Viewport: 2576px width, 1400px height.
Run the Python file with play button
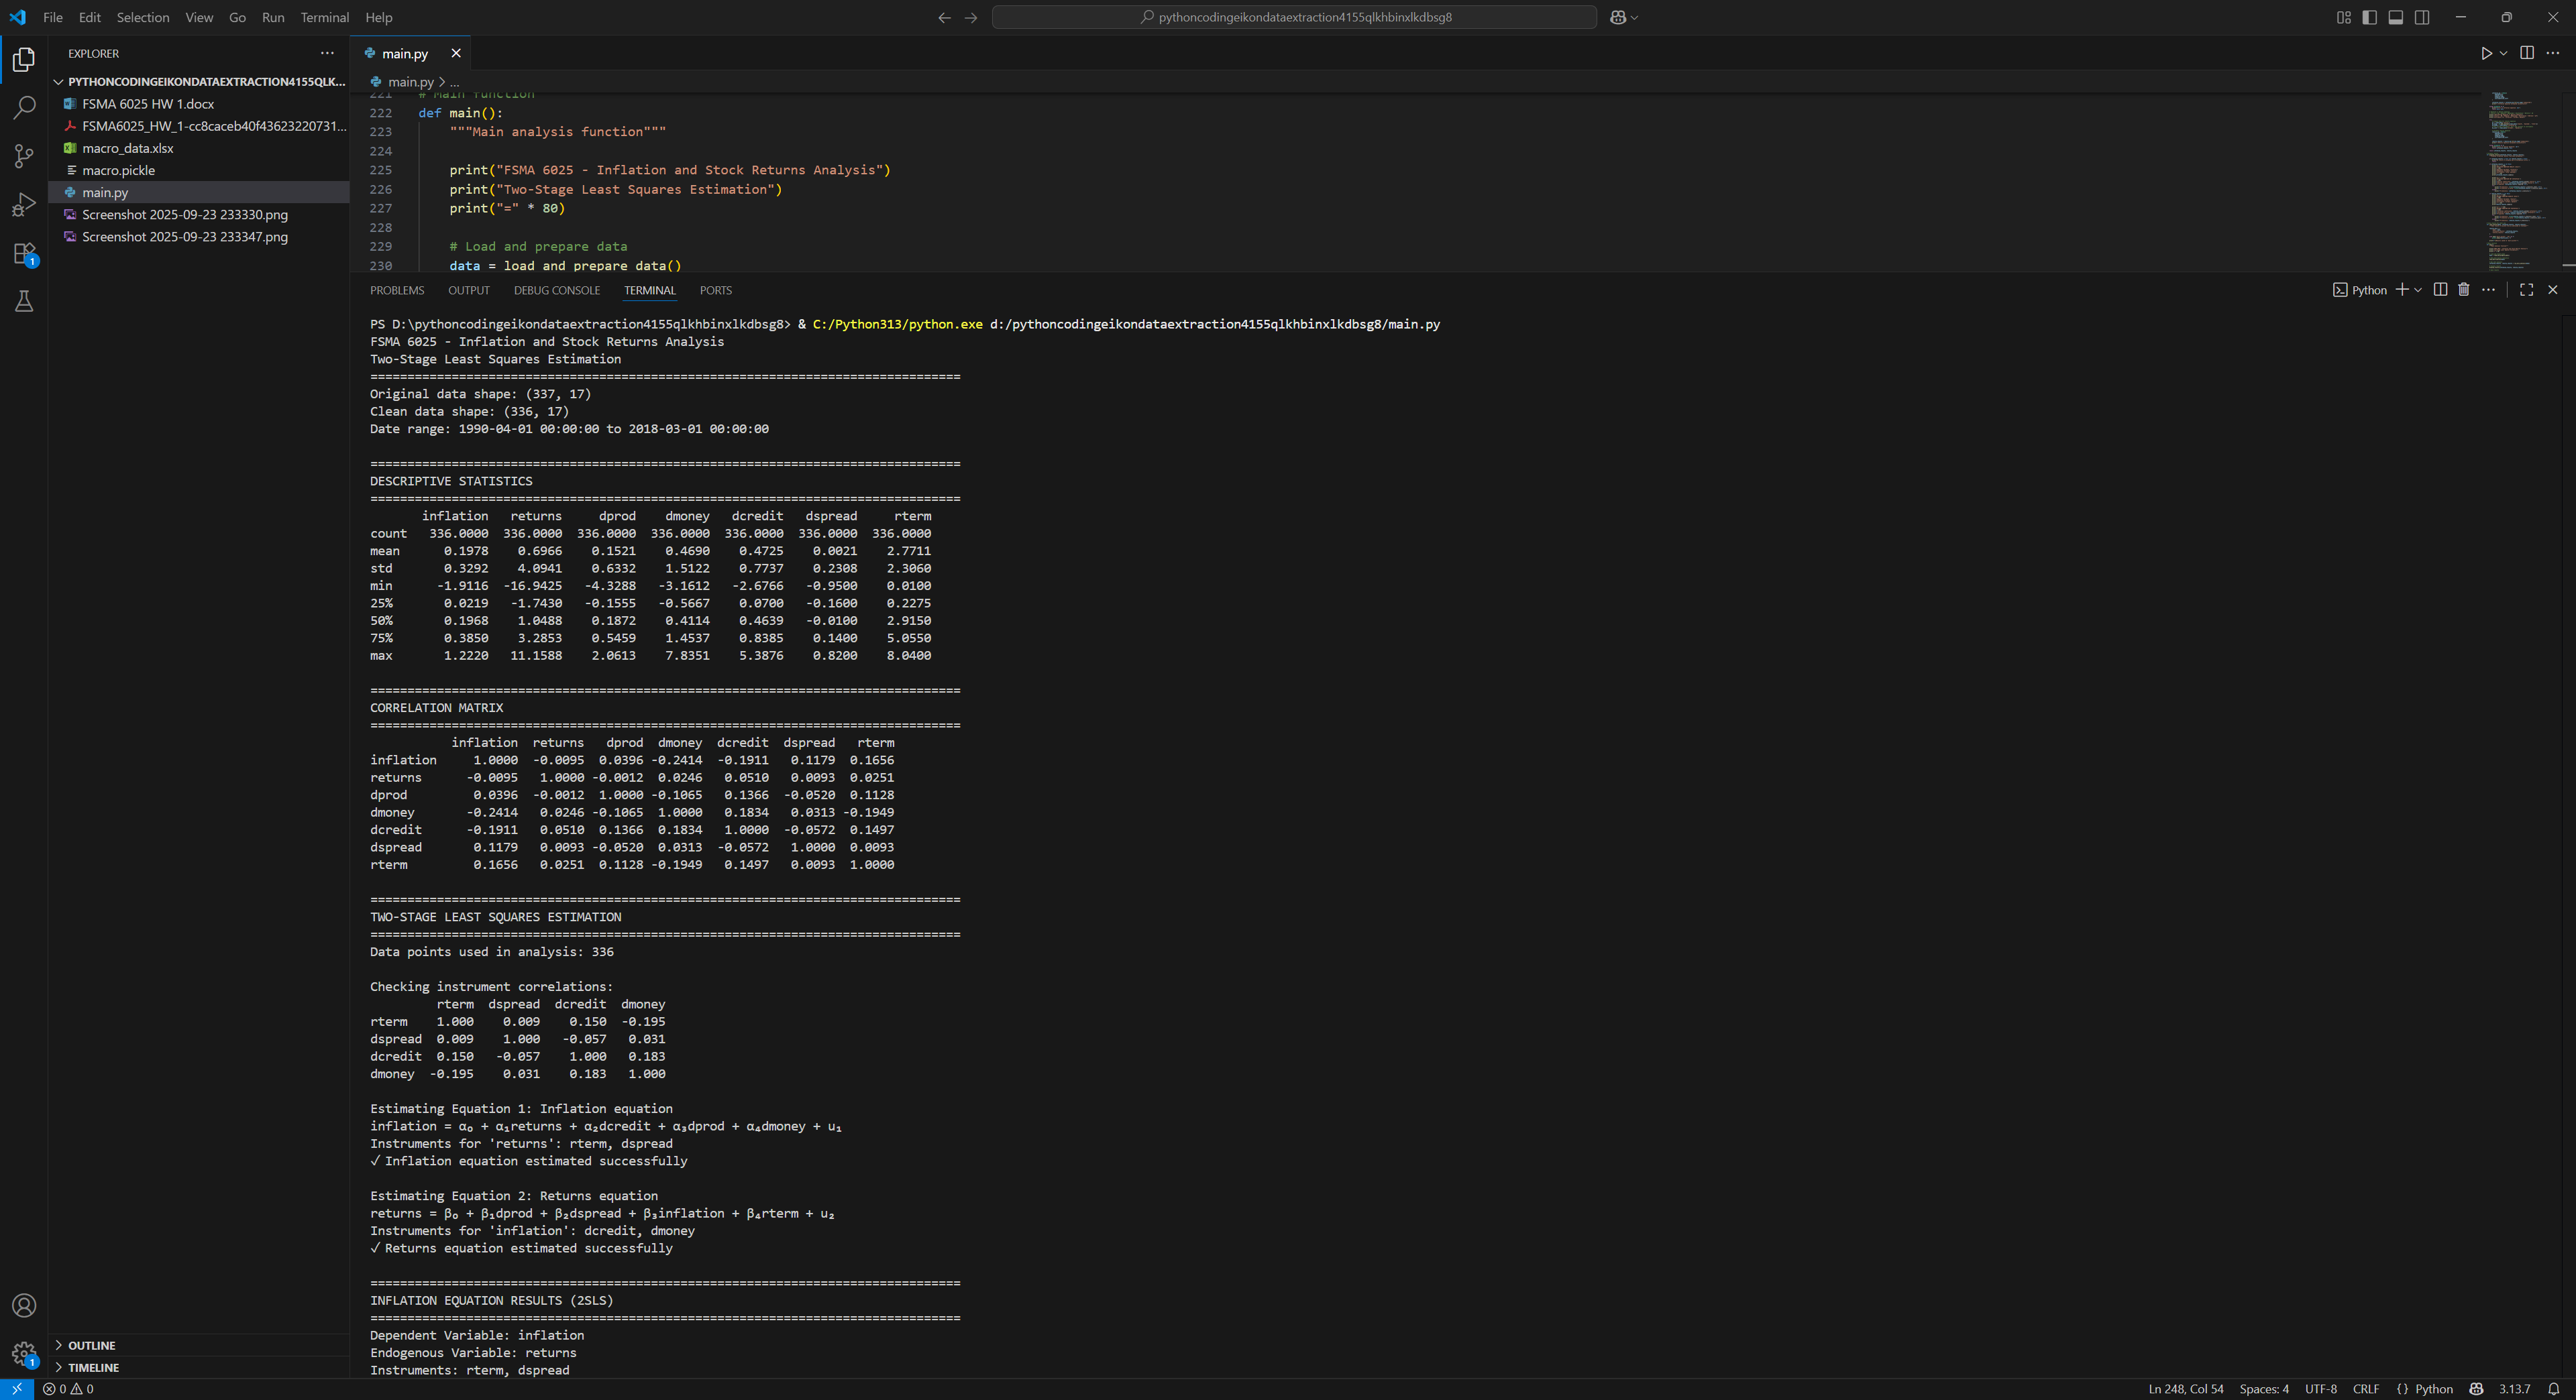2485,53
